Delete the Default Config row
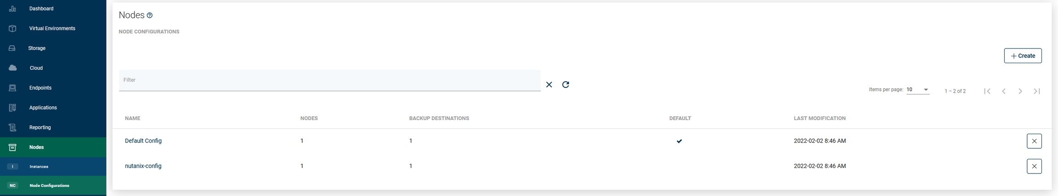This screenshot has width=1058, height=196. pos(1034,141)
